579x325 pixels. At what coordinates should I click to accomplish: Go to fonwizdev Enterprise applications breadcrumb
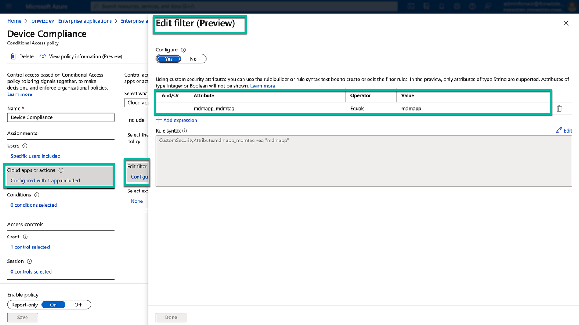pos(71,21)
